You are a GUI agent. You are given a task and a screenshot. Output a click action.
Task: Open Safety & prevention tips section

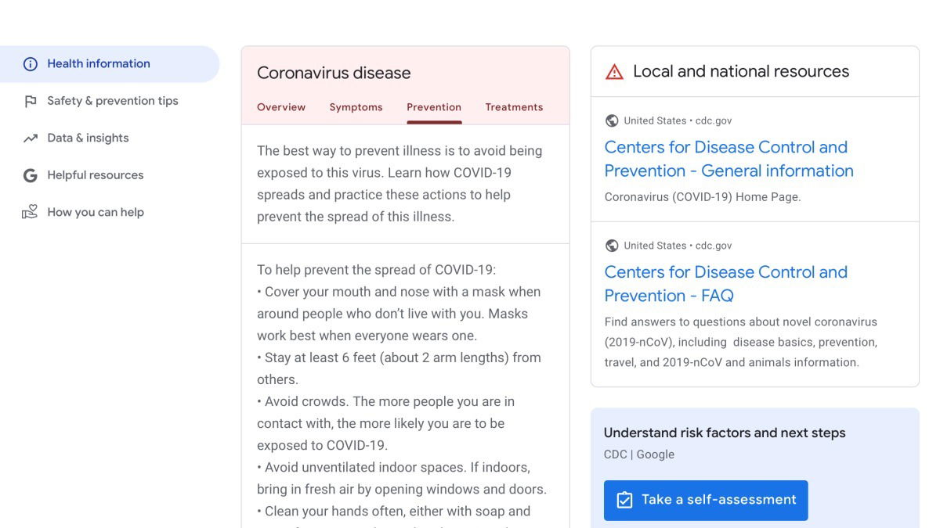[112, 101]
